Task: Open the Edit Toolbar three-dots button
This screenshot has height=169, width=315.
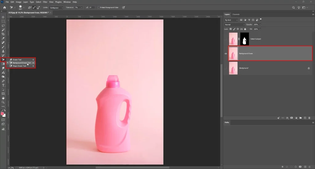Action: tap(3, 106)
